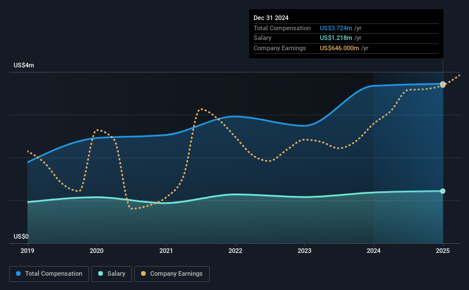Viewport: 469px width, 290px height.
Task: Click the teal Salary legend dot
Action: (101, 273)
